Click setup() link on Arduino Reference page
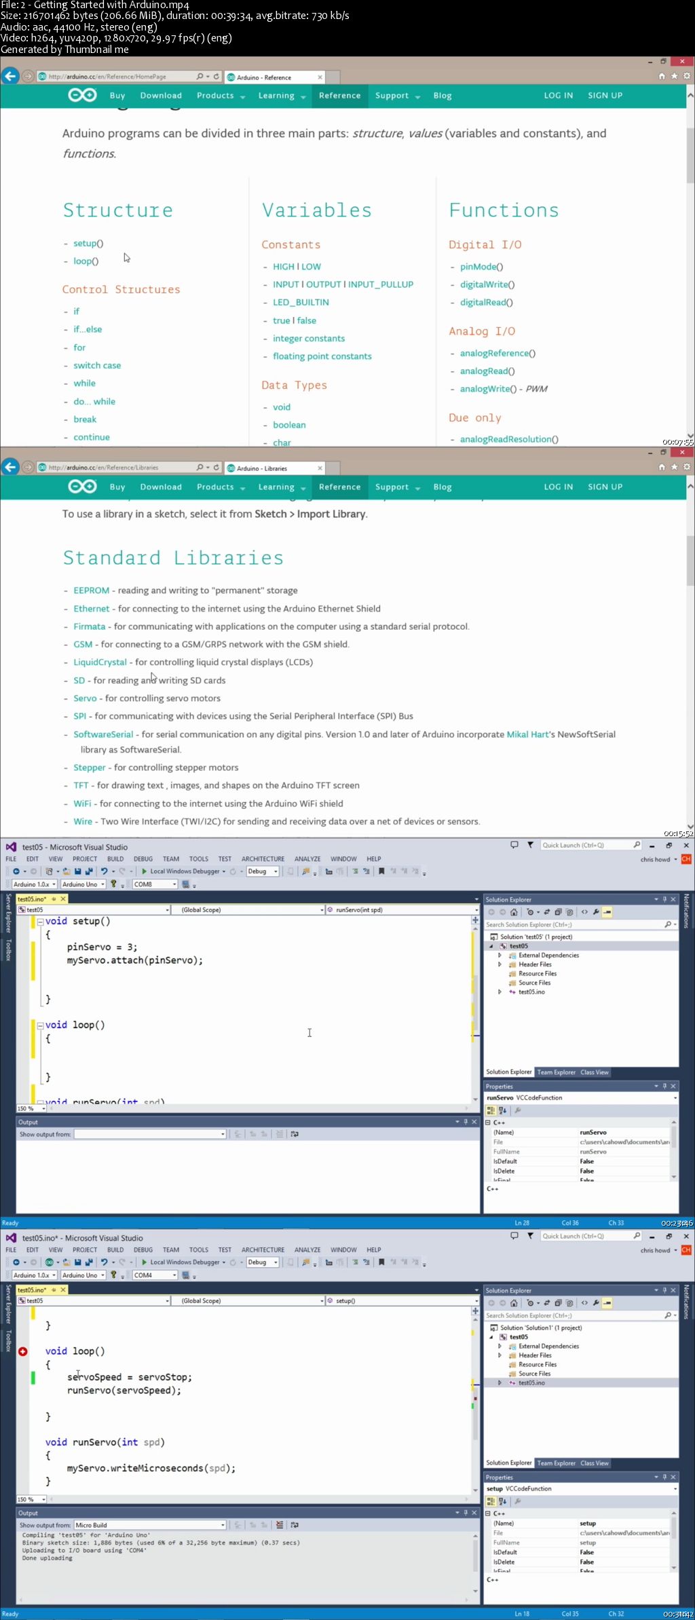Viewport: 695px width, 1620px height. (88, 243)
